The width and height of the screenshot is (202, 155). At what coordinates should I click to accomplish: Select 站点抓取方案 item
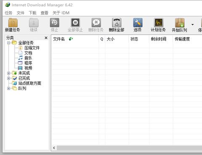tap(30, 83)
